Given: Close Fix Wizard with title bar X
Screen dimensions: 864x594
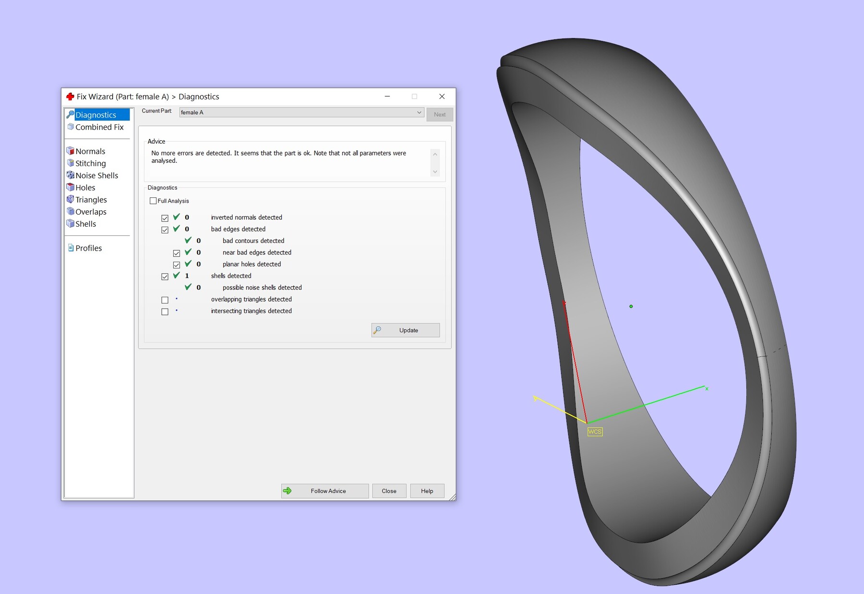Looking at the screenshot, I should coord(442,97).
